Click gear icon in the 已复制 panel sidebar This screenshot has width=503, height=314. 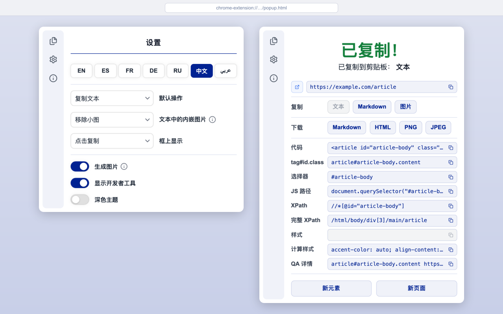[x=274, y=59]
